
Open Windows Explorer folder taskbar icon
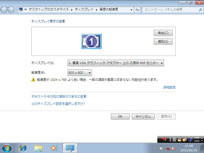[x=38, y=148]
